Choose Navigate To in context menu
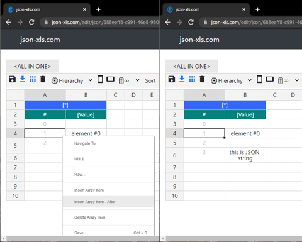This screenshot has width=302, height=242. [108, 143]
